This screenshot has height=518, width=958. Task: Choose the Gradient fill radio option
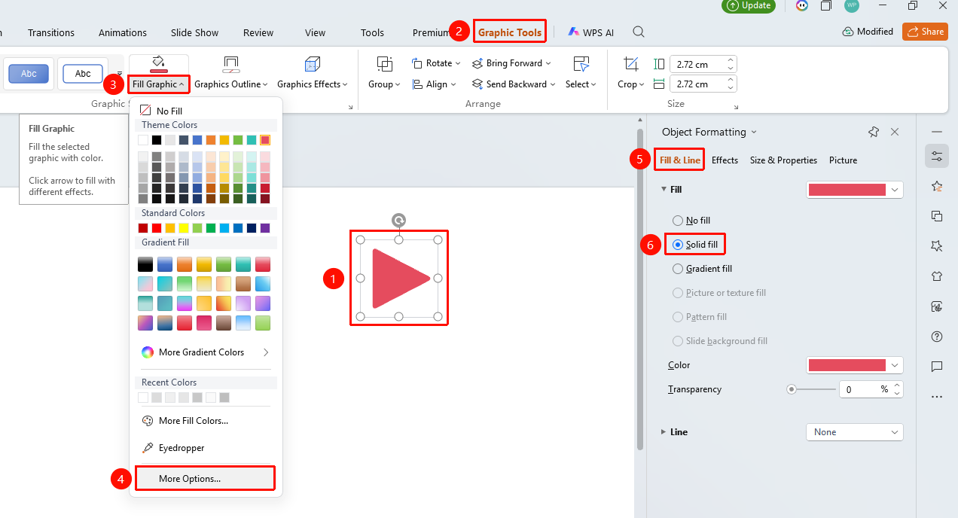(x=678, y=269)
